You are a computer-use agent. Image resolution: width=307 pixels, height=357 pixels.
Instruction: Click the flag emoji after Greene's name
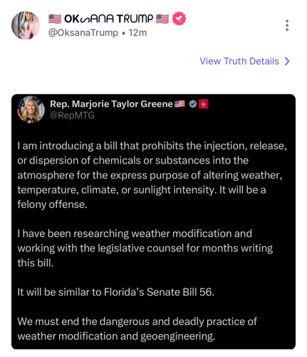tap(179, 104)
